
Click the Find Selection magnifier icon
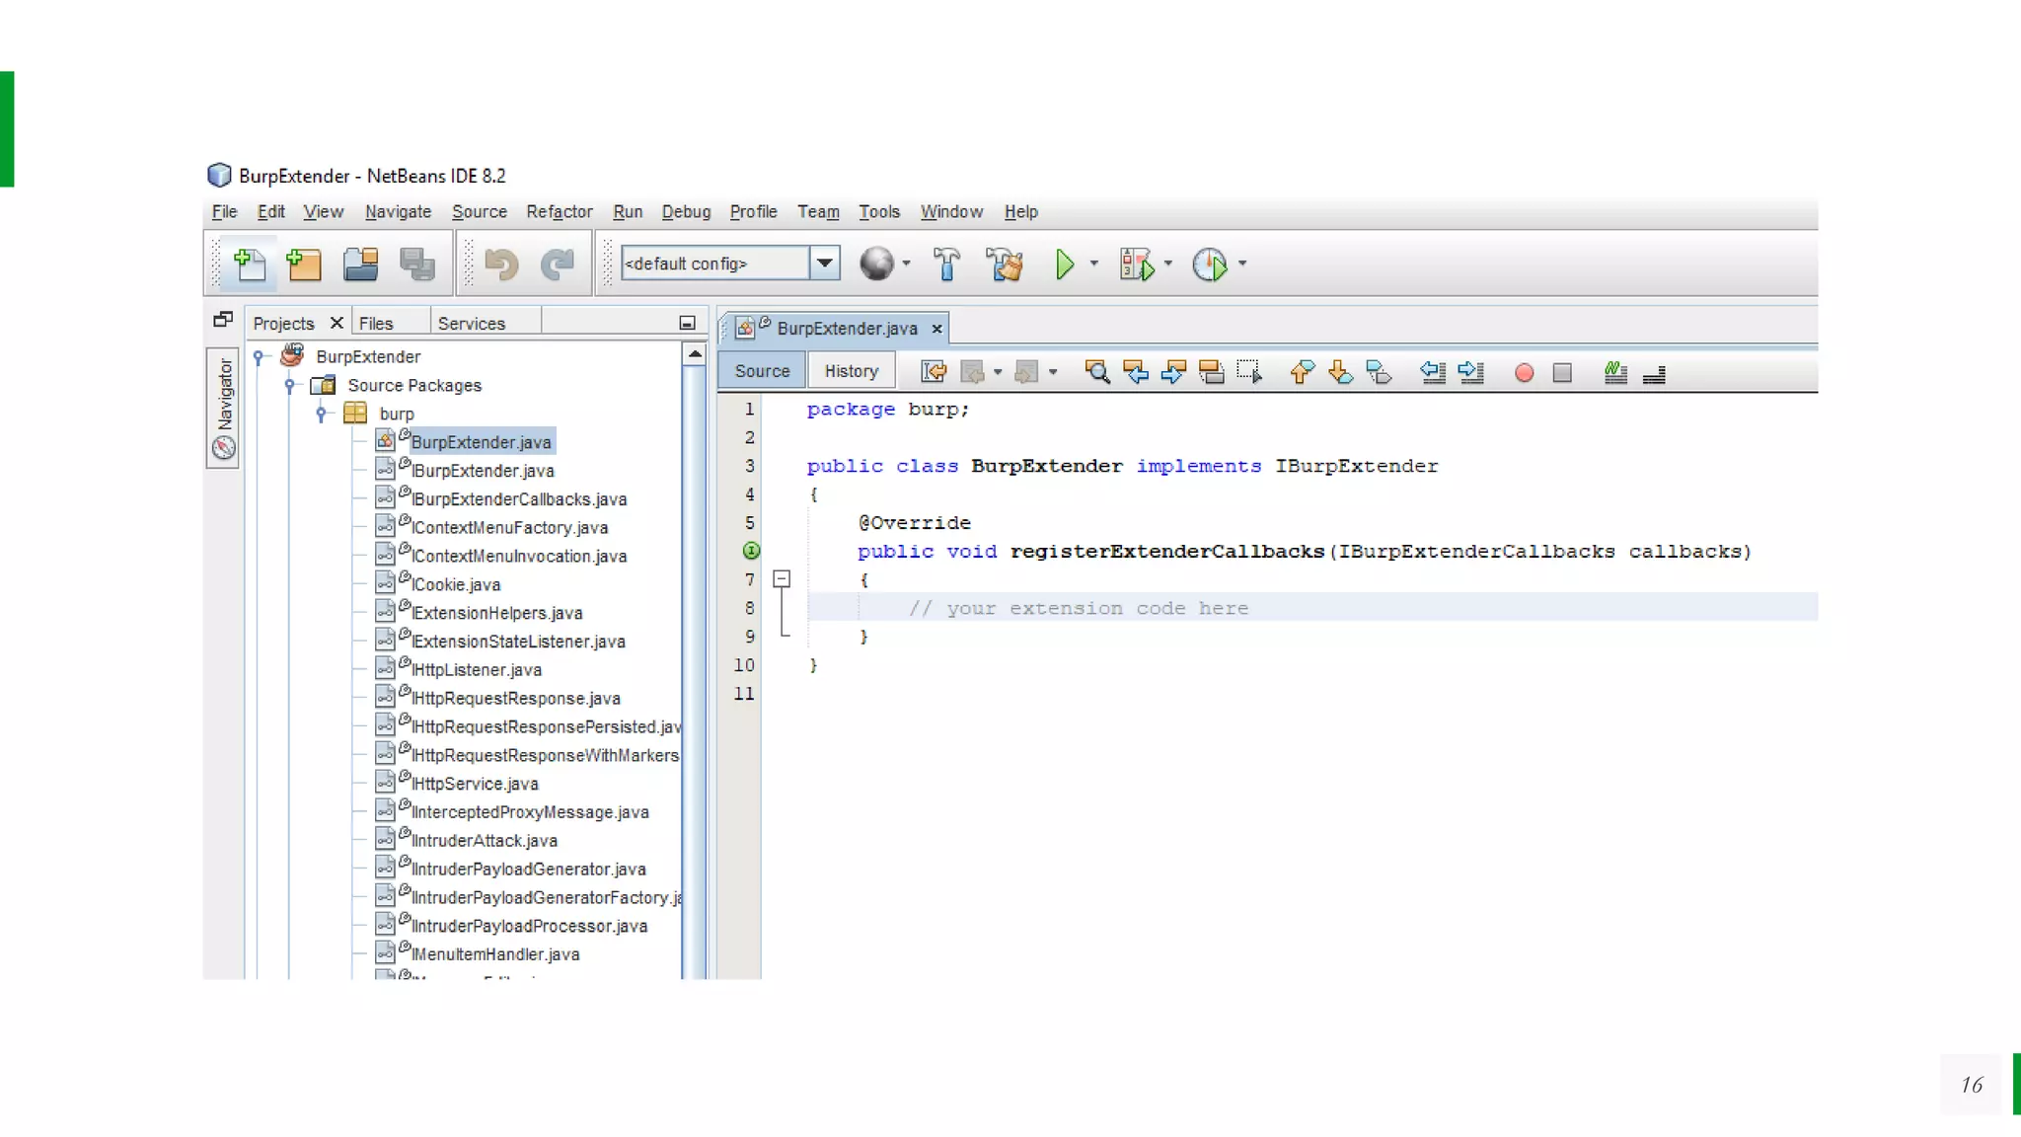(x=1096, y=372)
